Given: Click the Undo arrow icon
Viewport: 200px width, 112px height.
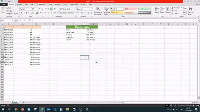Looking at the screenshot, I should click(9, 1).
